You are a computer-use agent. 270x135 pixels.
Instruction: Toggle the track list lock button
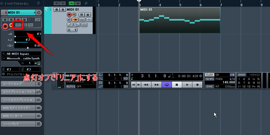(77, 25)
